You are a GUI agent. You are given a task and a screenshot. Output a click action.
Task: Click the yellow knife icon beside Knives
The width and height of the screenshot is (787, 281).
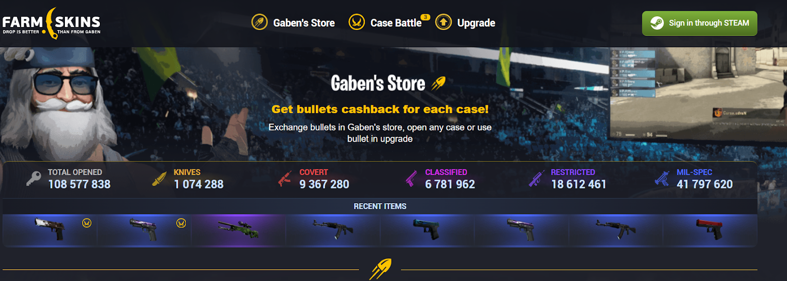159,179
